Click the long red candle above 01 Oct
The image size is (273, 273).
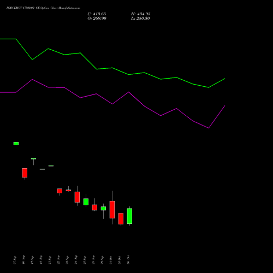pos(112,210)
